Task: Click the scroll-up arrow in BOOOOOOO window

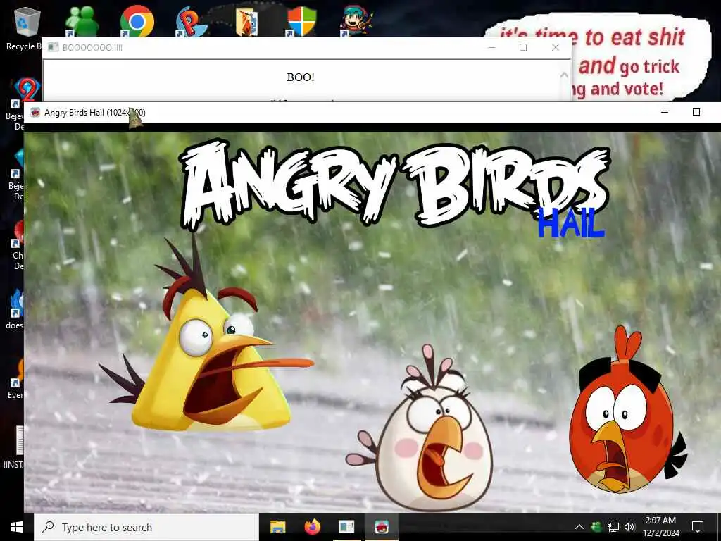Action: tap(565, 75)
